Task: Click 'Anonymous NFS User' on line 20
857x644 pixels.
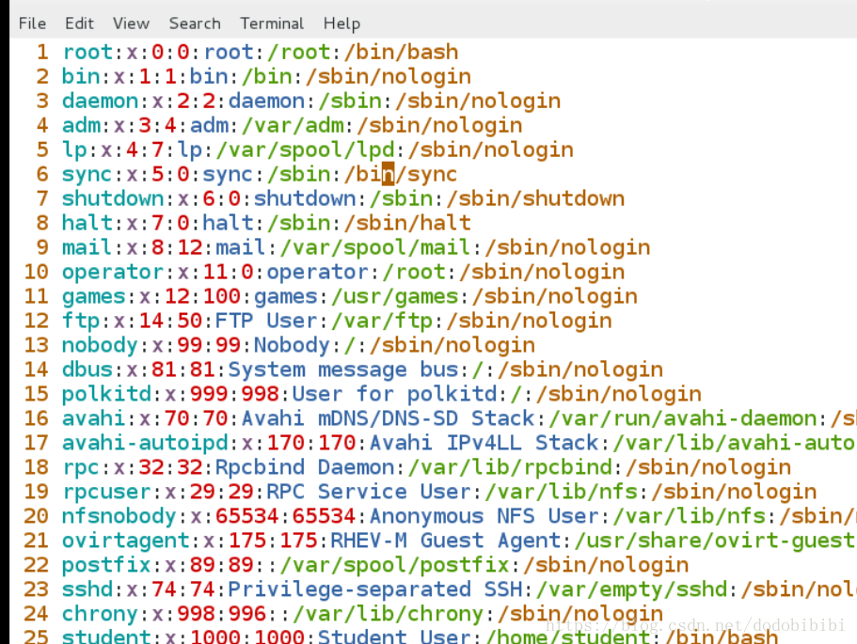Action: pyautogui.click(x=484, y=516)
